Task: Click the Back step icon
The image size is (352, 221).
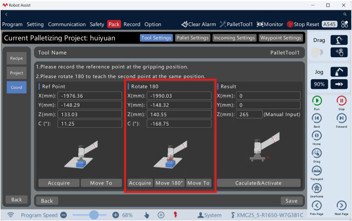Action: pyautogui.click(x=317, y=118)
